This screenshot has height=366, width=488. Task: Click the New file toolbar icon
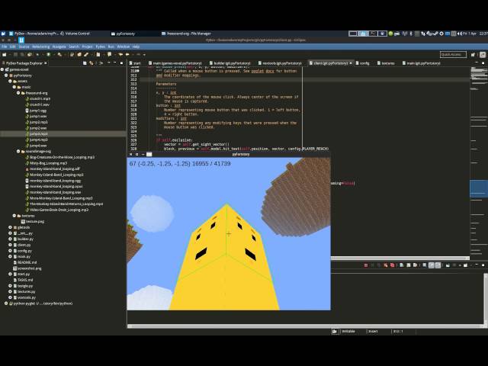(5, 54)
